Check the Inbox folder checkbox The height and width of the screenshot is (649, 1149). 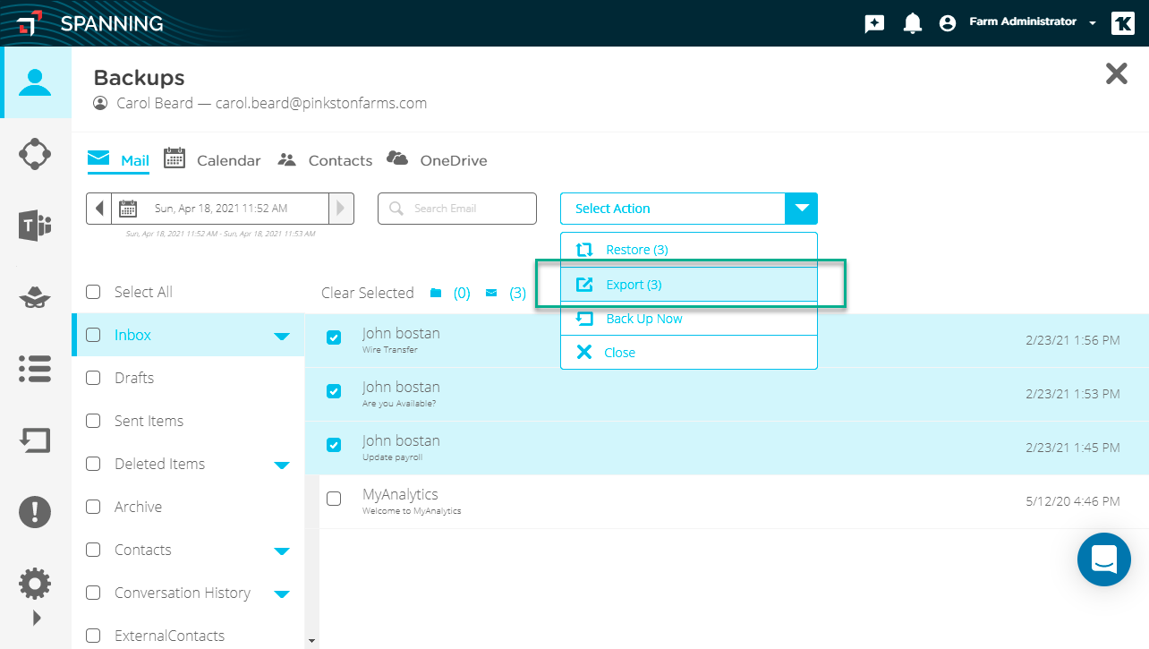(x=93, y=335)
